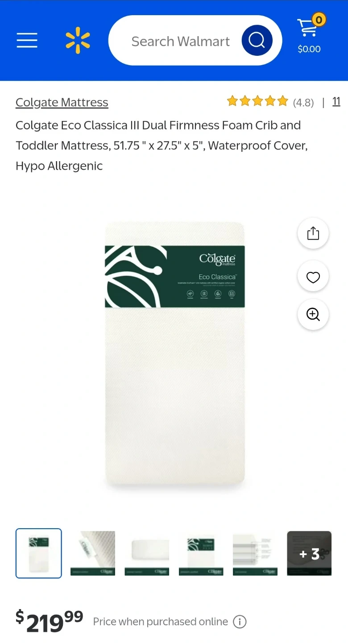348x643 pixels.
Task: View the fifth thumbnail showing layers diagram
Action: pos(255,553)
